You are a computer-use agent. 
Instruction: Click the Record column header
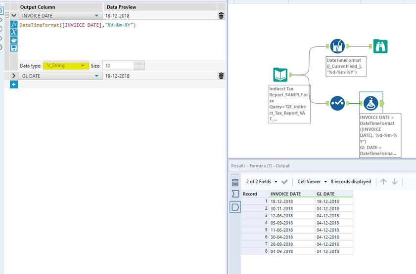(255, 194)
